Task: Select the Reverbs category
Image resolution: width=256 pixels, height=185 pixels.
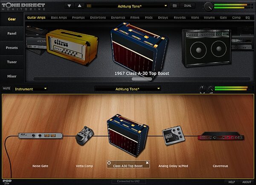Action: (180, 17)
